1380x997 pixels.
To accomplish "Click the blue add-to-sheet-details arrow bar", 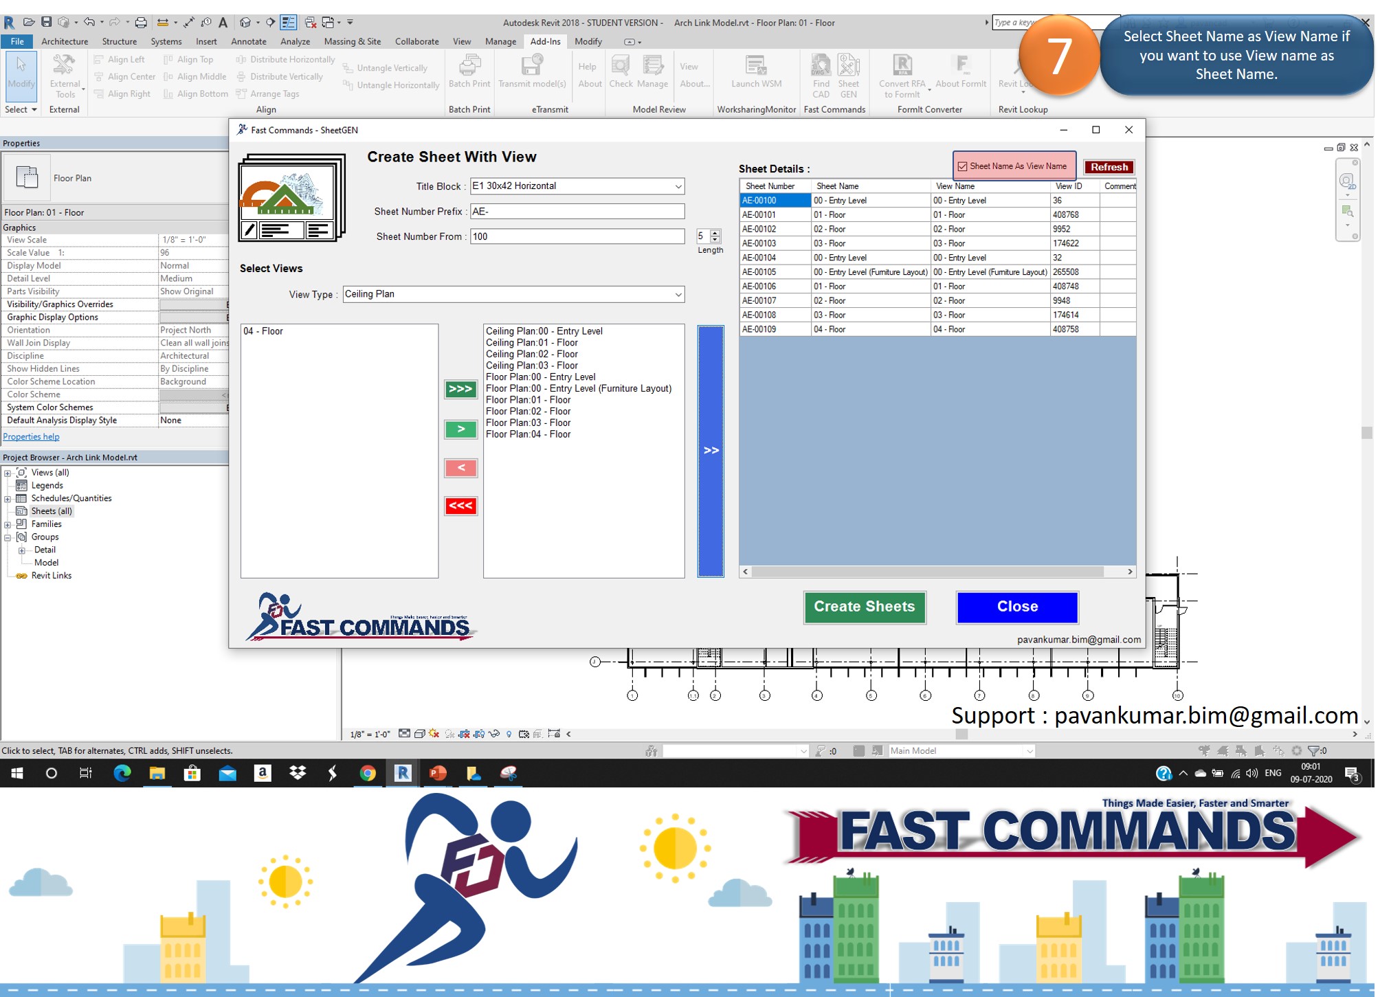I will coord(711,451).
